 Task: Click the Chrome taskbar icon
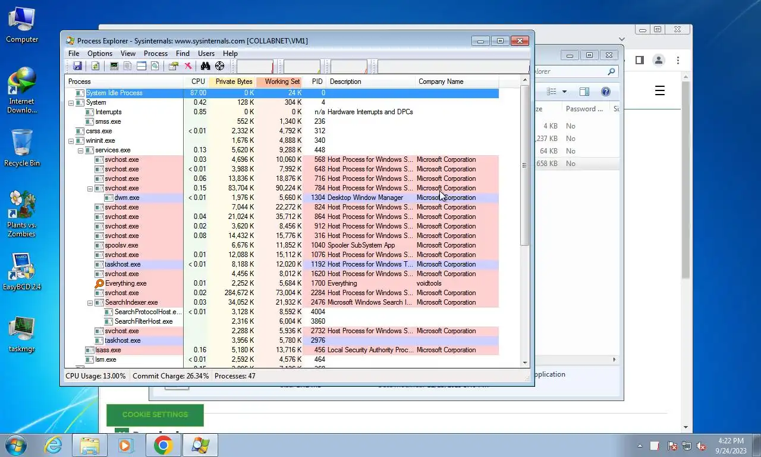tap(163, 445)
